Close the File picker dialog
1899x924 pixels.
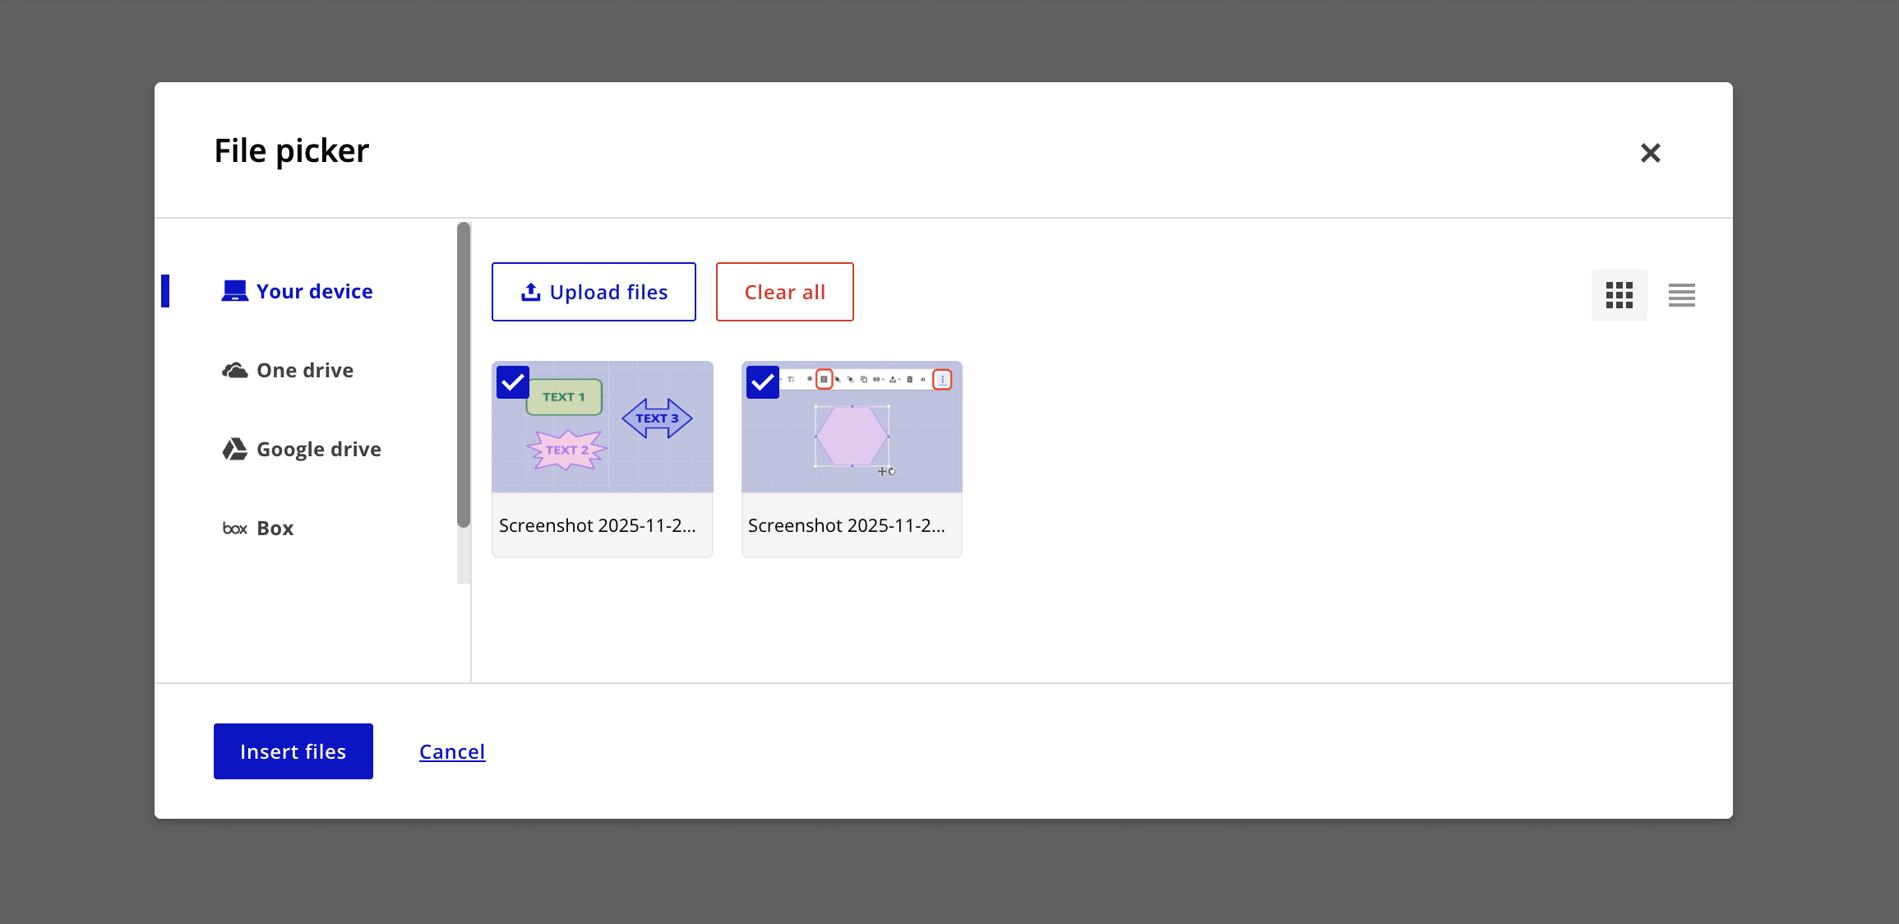1650,153
